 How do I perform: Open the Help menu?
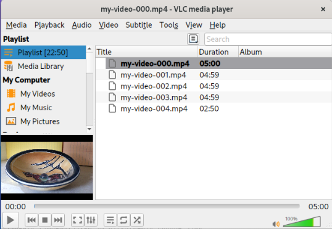point(218,25)
